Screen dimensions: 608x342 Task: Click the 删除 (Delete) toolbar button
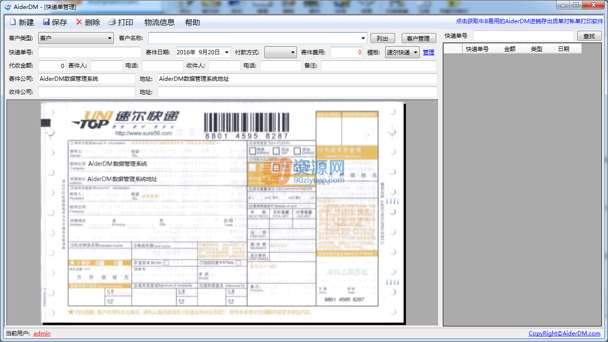pyautogui.click(x=88, y=22)
